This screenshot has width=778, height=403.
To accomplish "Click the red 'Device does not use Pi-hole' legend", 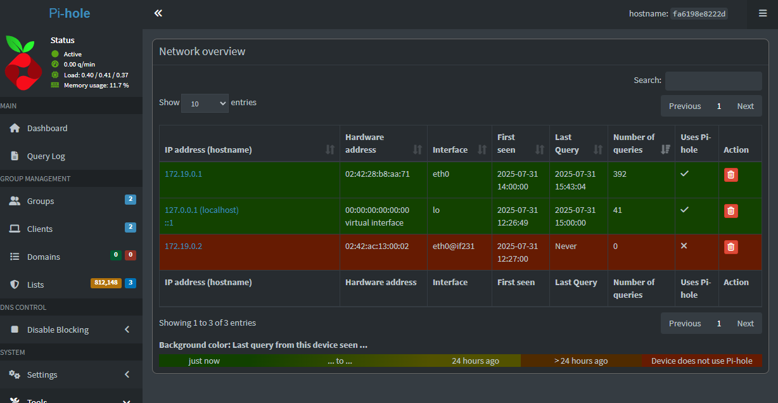I will click(x=701, y=361).
